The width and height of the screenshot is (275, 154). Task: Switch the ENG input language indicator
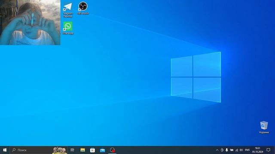[x=247, y=150]
